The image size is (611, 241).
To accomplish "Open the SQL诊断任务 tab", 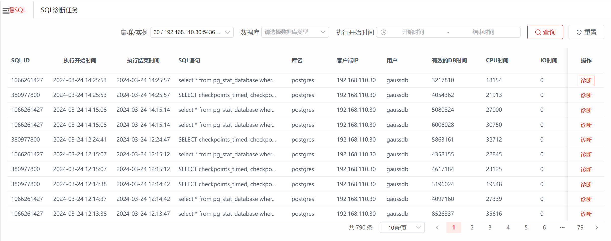I will (x=59, y=10).
